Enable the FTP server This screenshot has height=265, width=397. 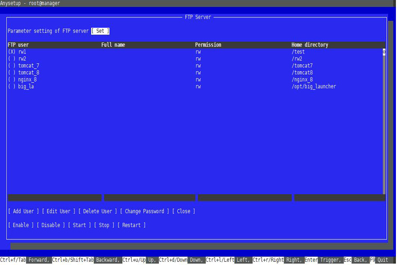coord(21,225)
